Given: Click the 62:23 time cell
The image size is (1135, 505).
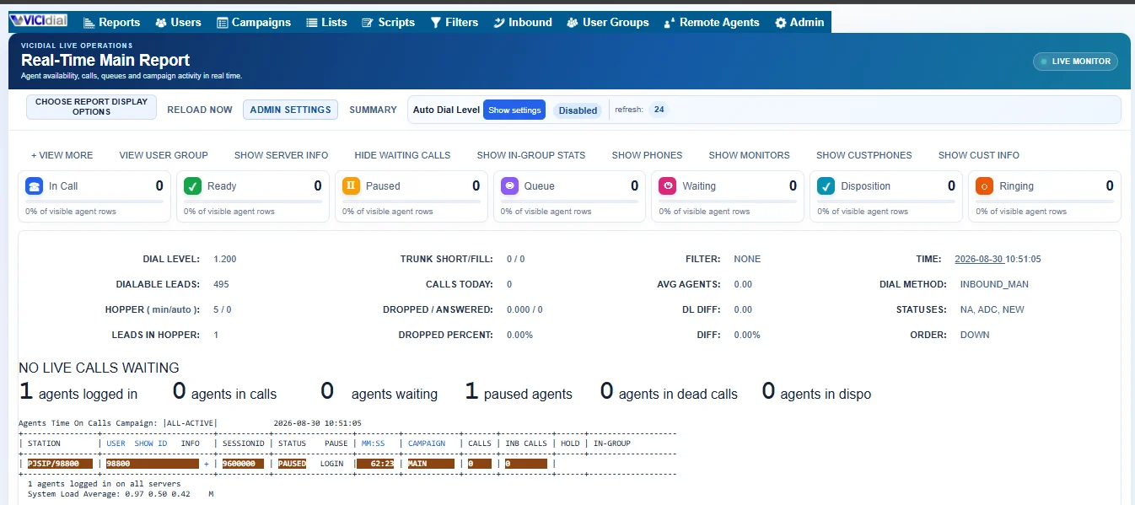Looking at the screenshot, I should pos(376,464).
